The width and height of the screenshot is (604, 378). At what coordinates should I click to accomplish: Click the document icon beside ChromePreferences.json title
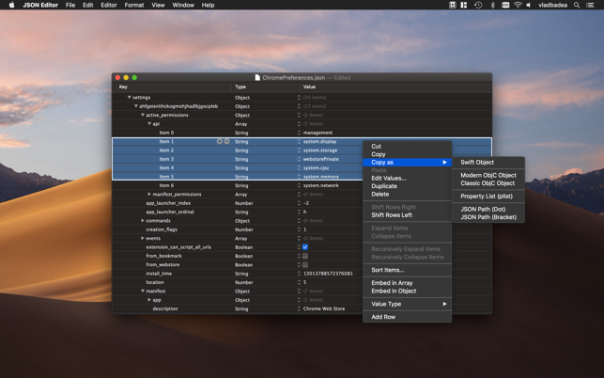[x=257, y=77]
